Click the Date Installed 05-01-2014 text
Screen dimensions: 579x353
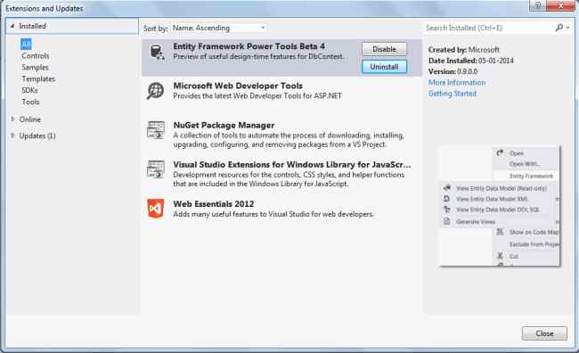[471, 61]
